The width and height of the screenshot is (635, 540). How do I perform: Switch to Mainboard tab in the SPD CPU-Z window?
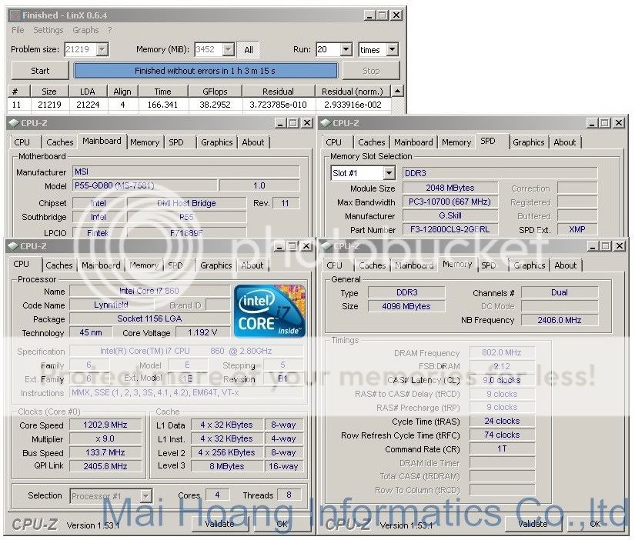413,142
